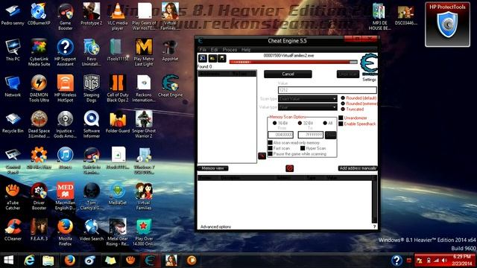477x268 pixels.
Task: Click the save floppy icon in Cheat Engine toolbar
Action: click(x=222, y=58)
